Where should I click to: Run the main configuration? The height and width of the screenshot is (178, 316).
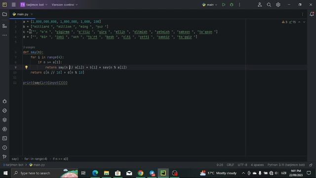point(224,4)
